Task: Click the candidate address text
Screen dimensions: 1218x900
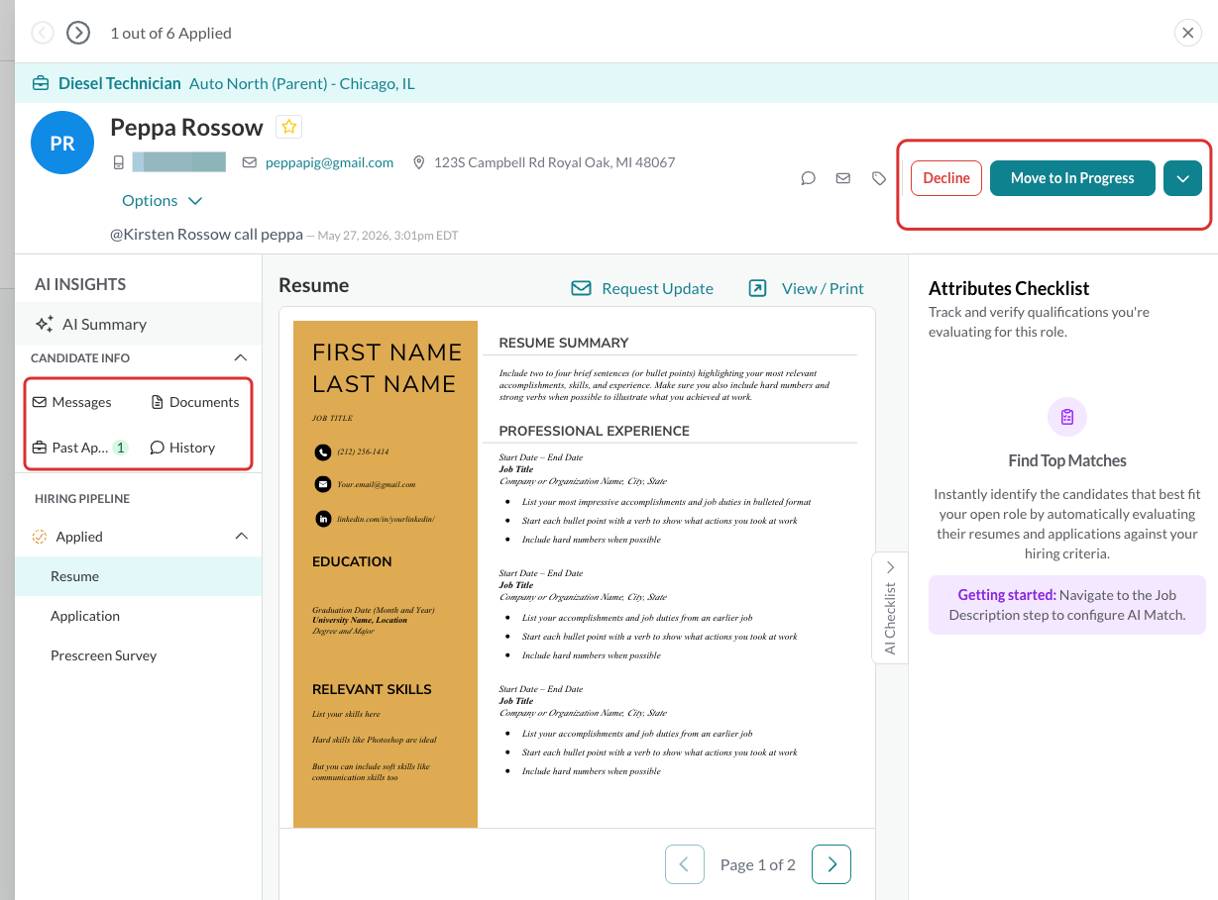Action: 555,162
